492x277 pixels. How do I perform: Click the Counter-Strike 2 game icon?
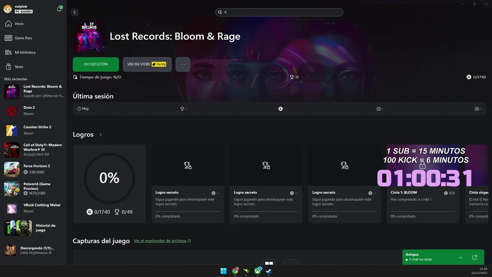[12, 130]
